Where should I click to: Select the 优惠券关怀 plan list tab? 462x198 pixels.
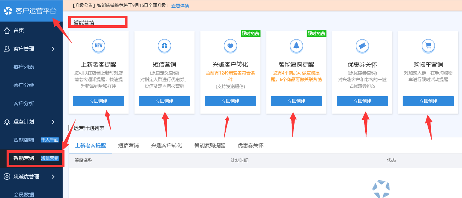point(250,145)
